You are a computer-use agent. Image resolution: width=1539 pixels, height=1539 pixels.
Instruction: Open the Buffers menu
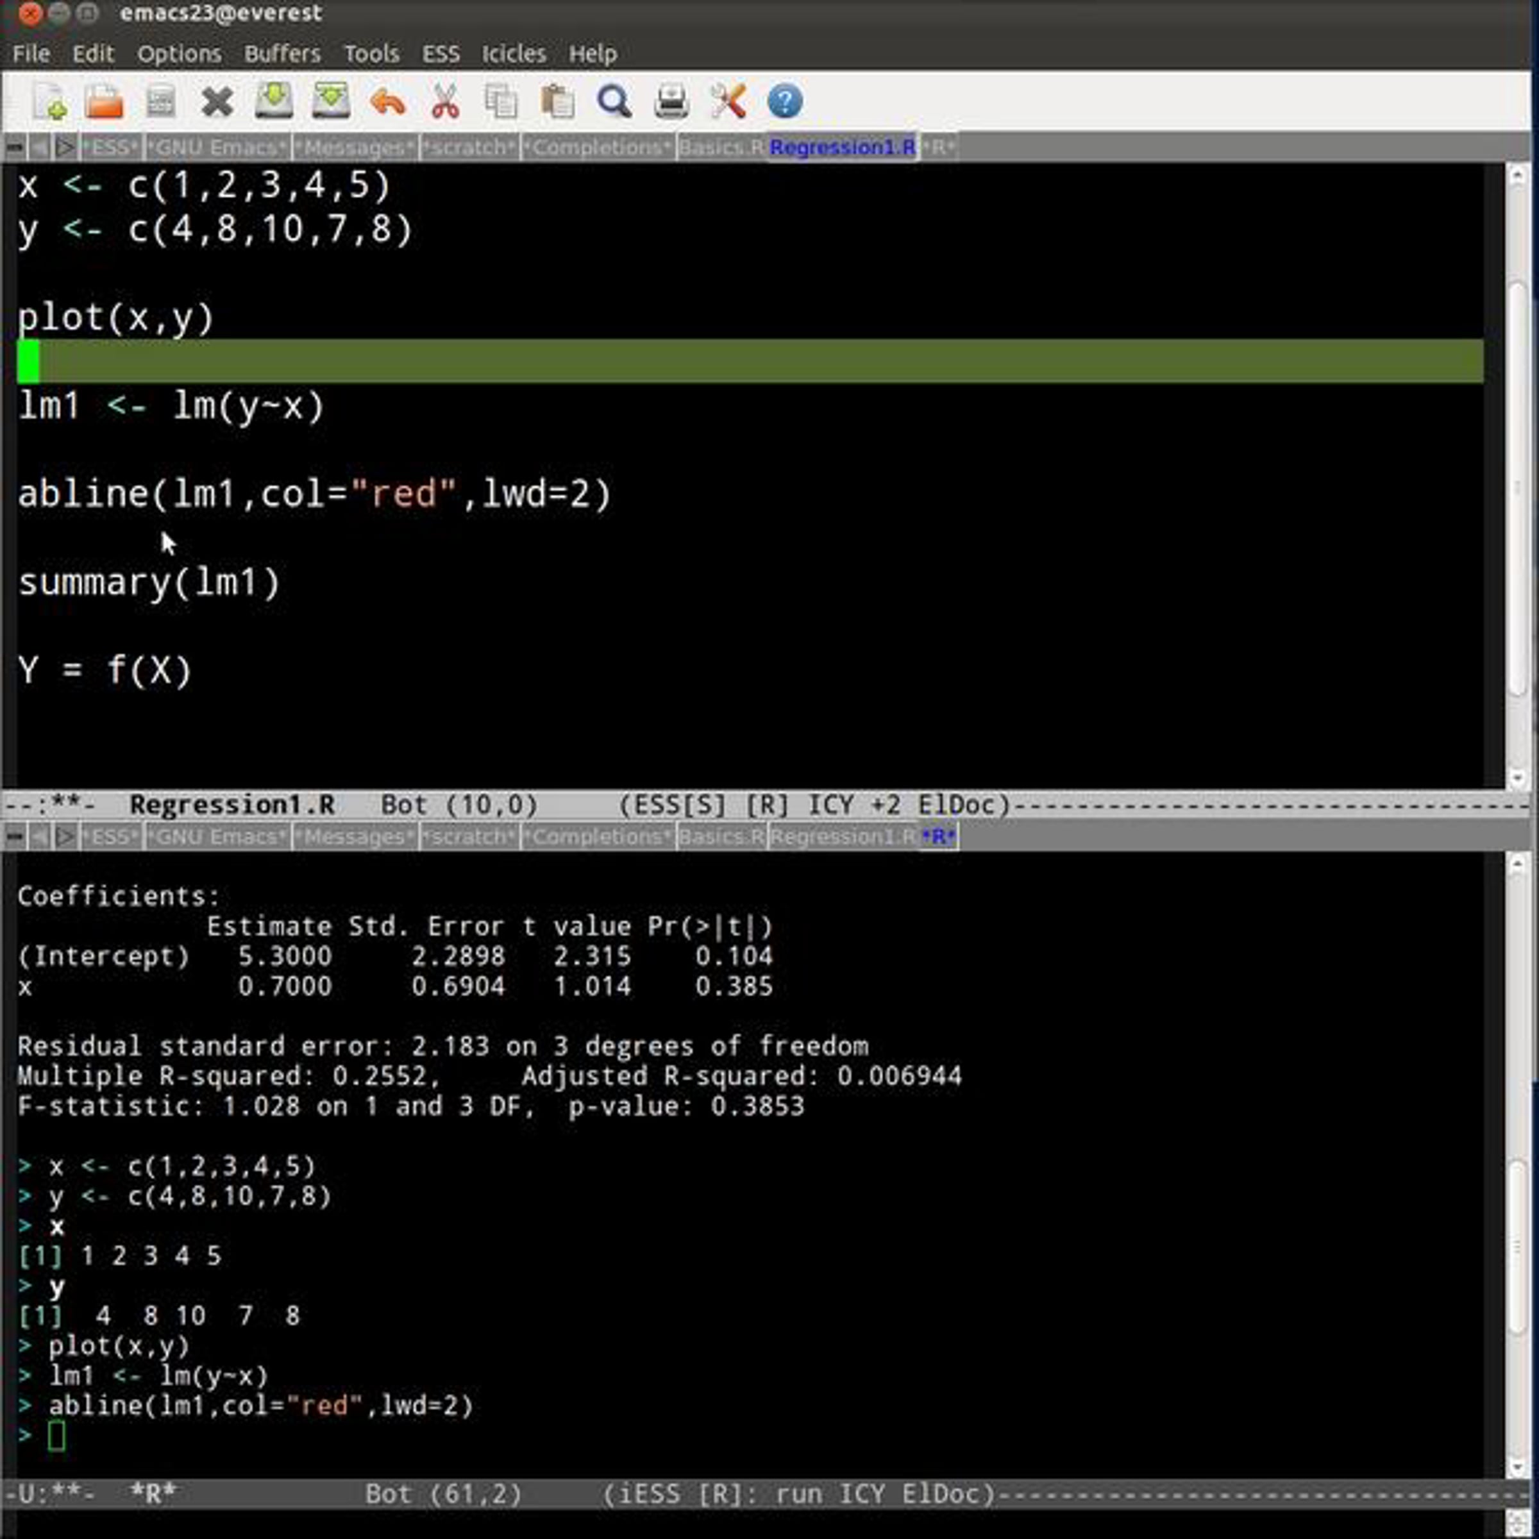click(282, 54)
